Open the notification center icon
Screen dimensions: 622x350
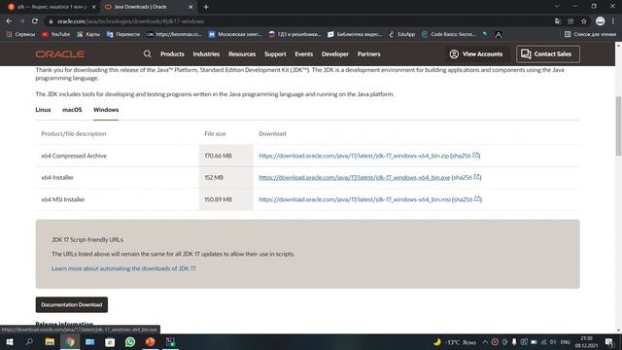click(x=609, y=342)
